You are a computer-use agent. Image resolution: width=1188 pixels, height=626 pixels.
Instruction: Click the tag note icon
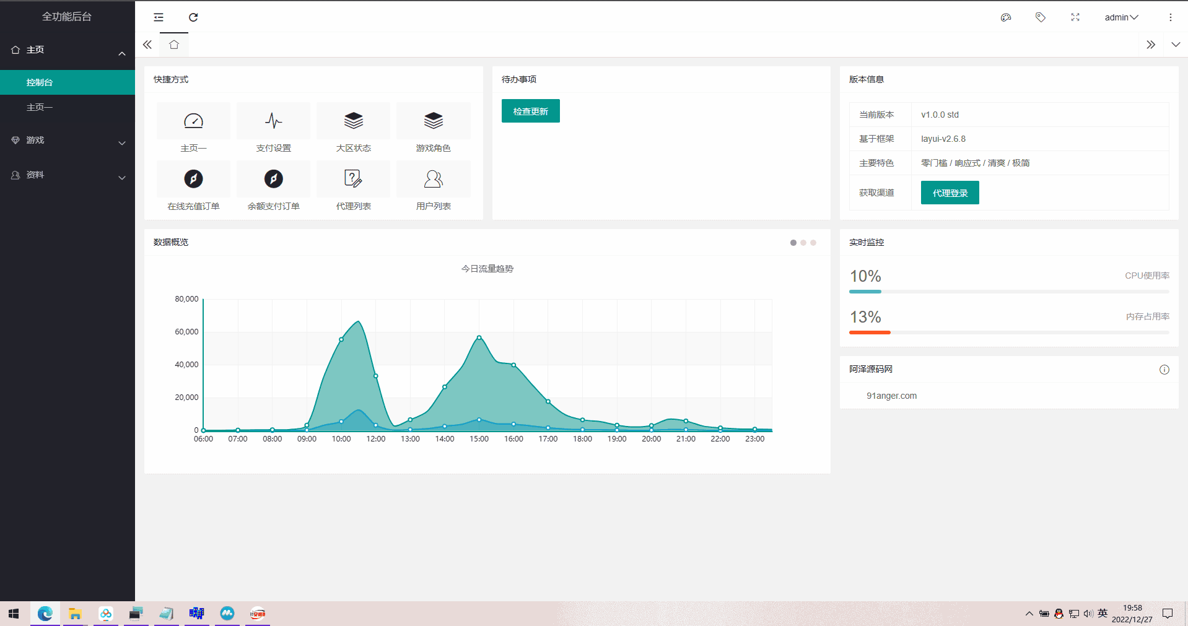point(1041,17)
